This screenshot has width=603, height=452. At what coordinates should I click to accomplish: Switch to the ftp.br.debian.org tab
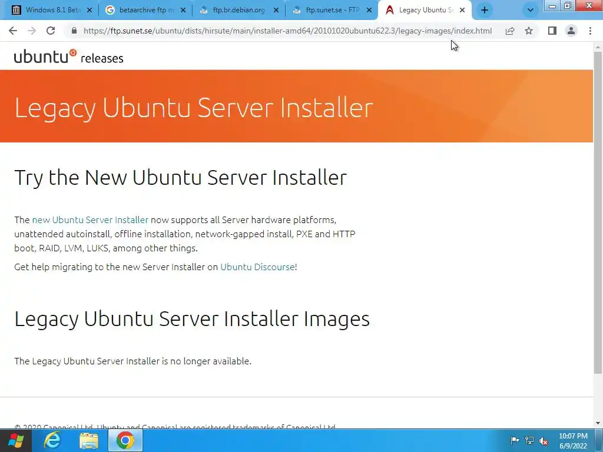coord(238,10)
